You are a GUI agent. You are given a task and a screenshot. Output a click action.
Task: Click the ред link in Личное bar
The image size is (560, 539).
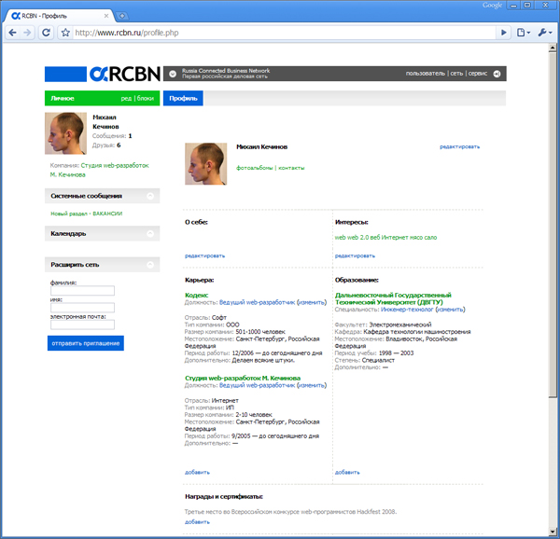[x=126, y=99]
